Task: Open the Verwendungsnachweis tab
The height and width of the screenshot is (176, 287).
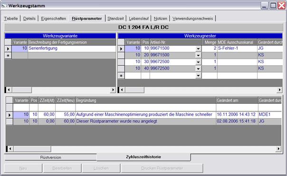Action: (x=192, y=19)
